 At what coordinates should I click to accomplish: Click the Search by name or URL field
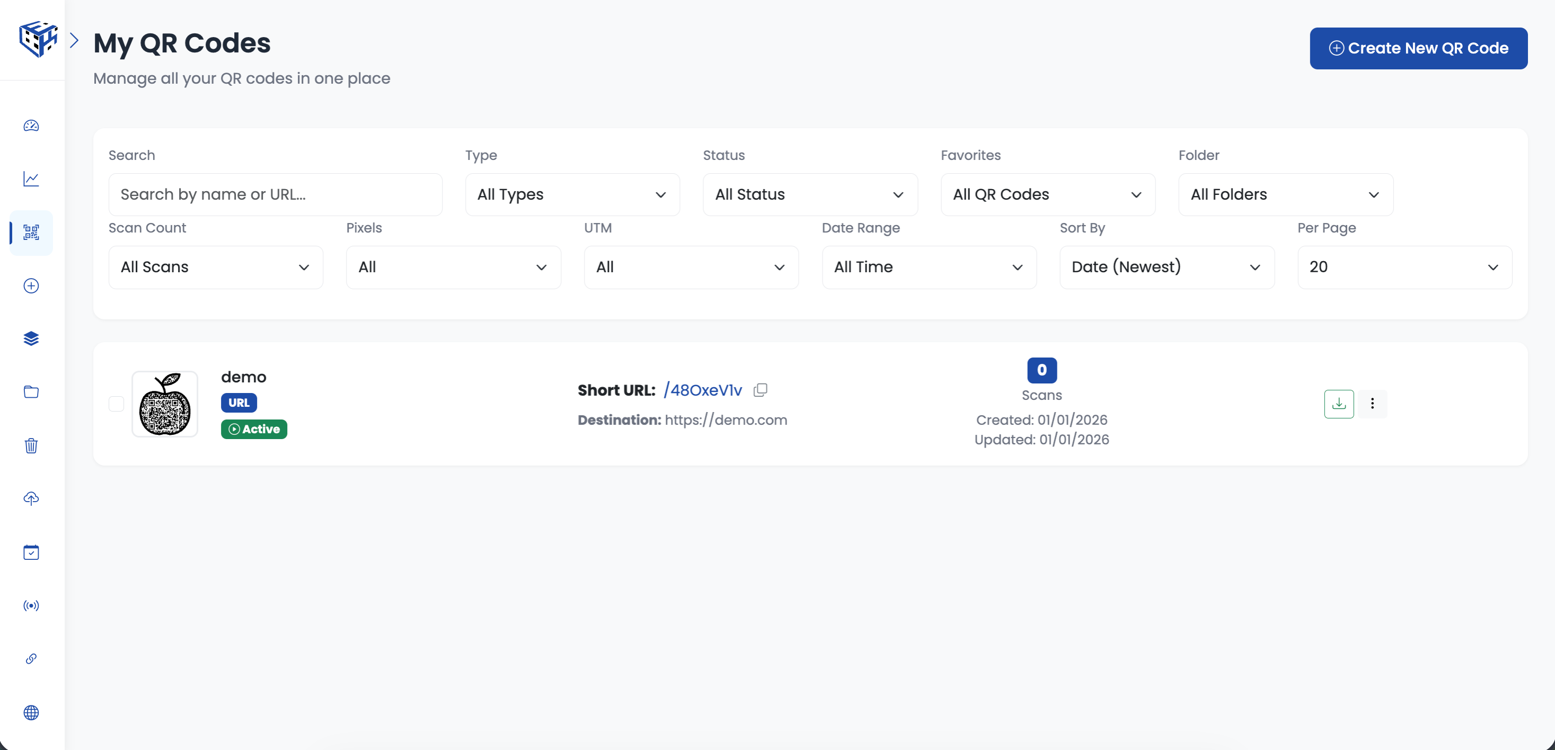pos(275,195)
